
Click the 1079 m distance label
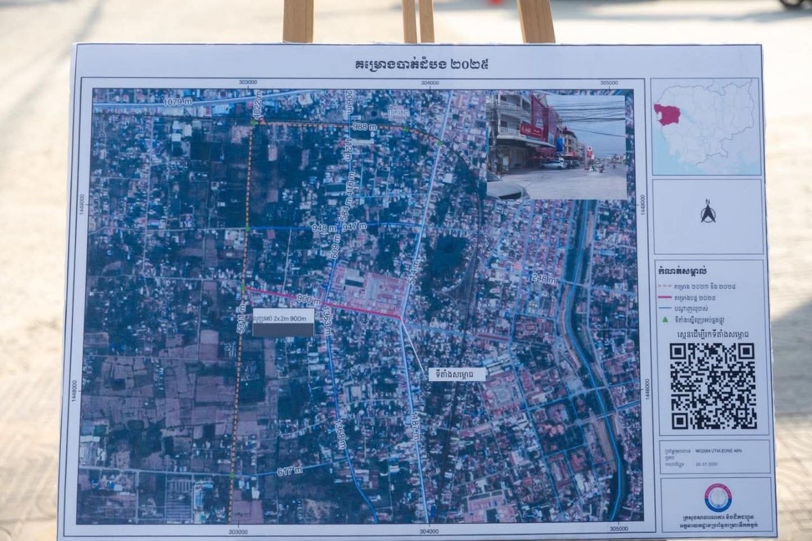177,102
